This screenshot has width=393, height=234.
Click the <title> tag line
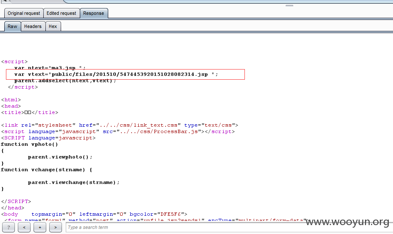30,112
